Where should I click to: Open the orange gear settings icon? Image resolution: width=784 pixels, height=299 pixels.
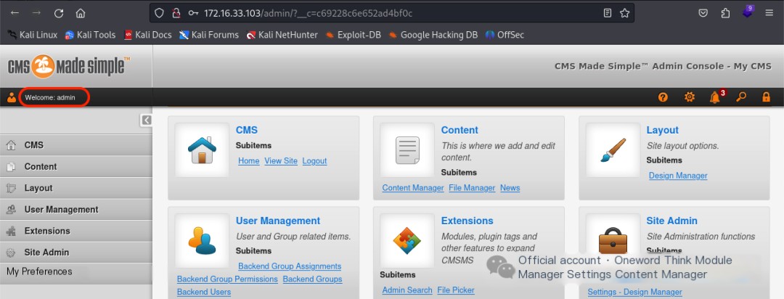(690, 97)
